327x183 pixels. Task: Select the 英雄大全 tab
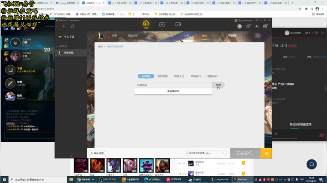coord(179,76)
